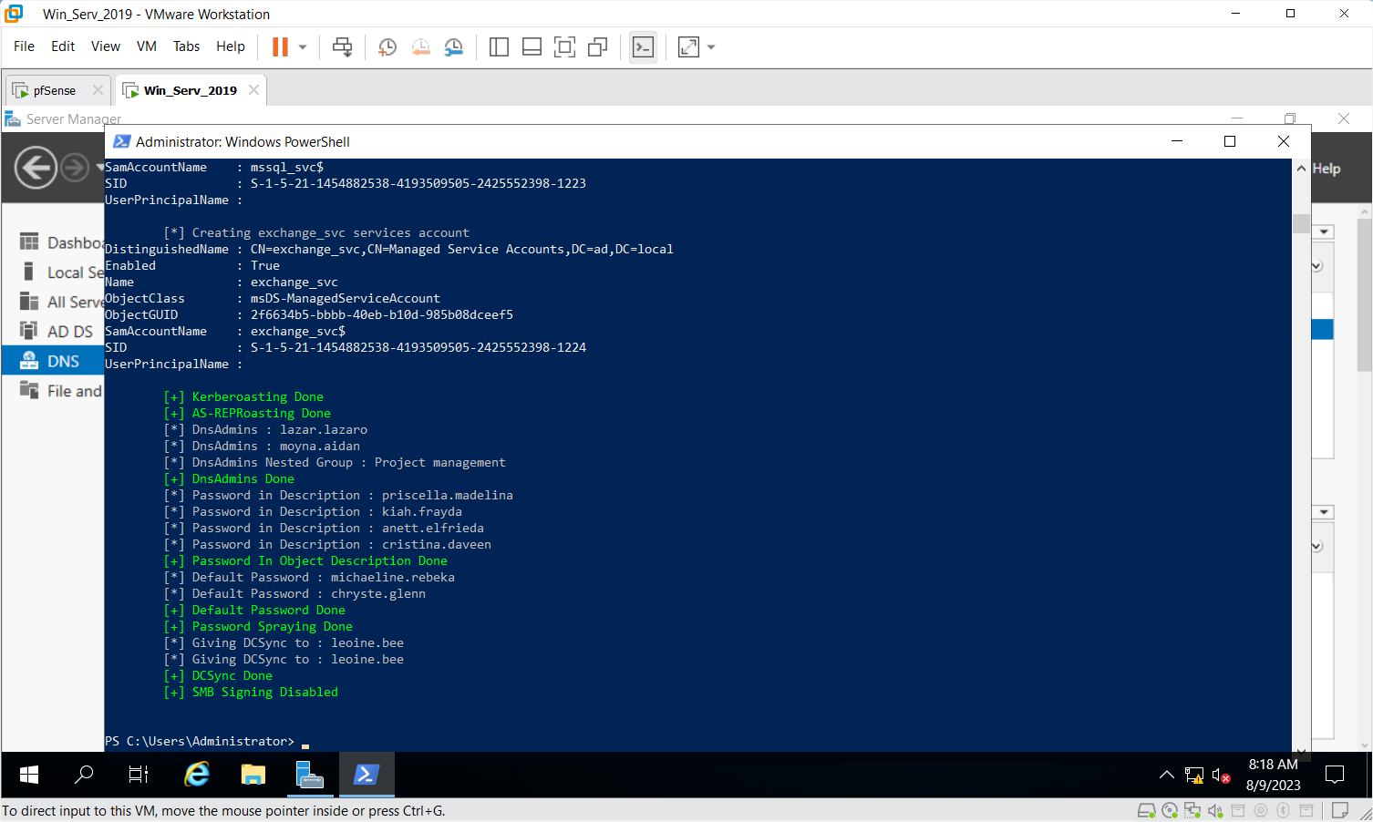
Task: Click the VMware Bluetooth status icon
Action: click(1283, 810)
